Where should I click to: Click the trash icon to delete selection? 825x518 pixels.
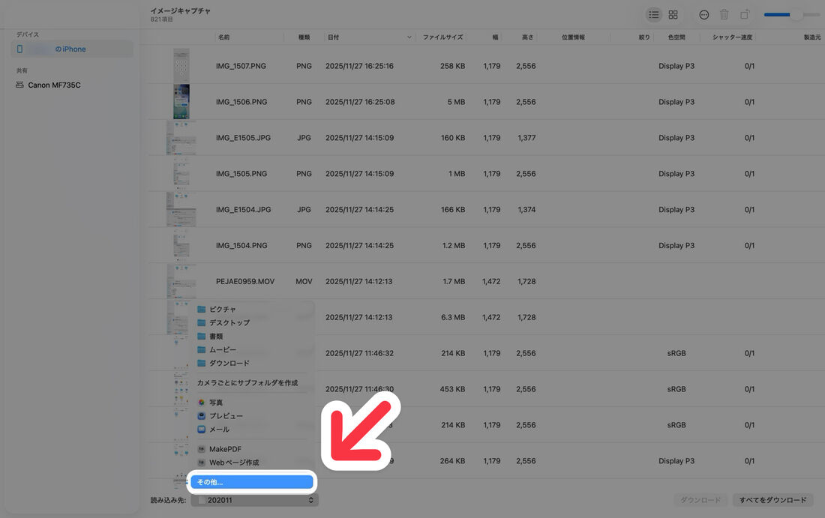722,14
